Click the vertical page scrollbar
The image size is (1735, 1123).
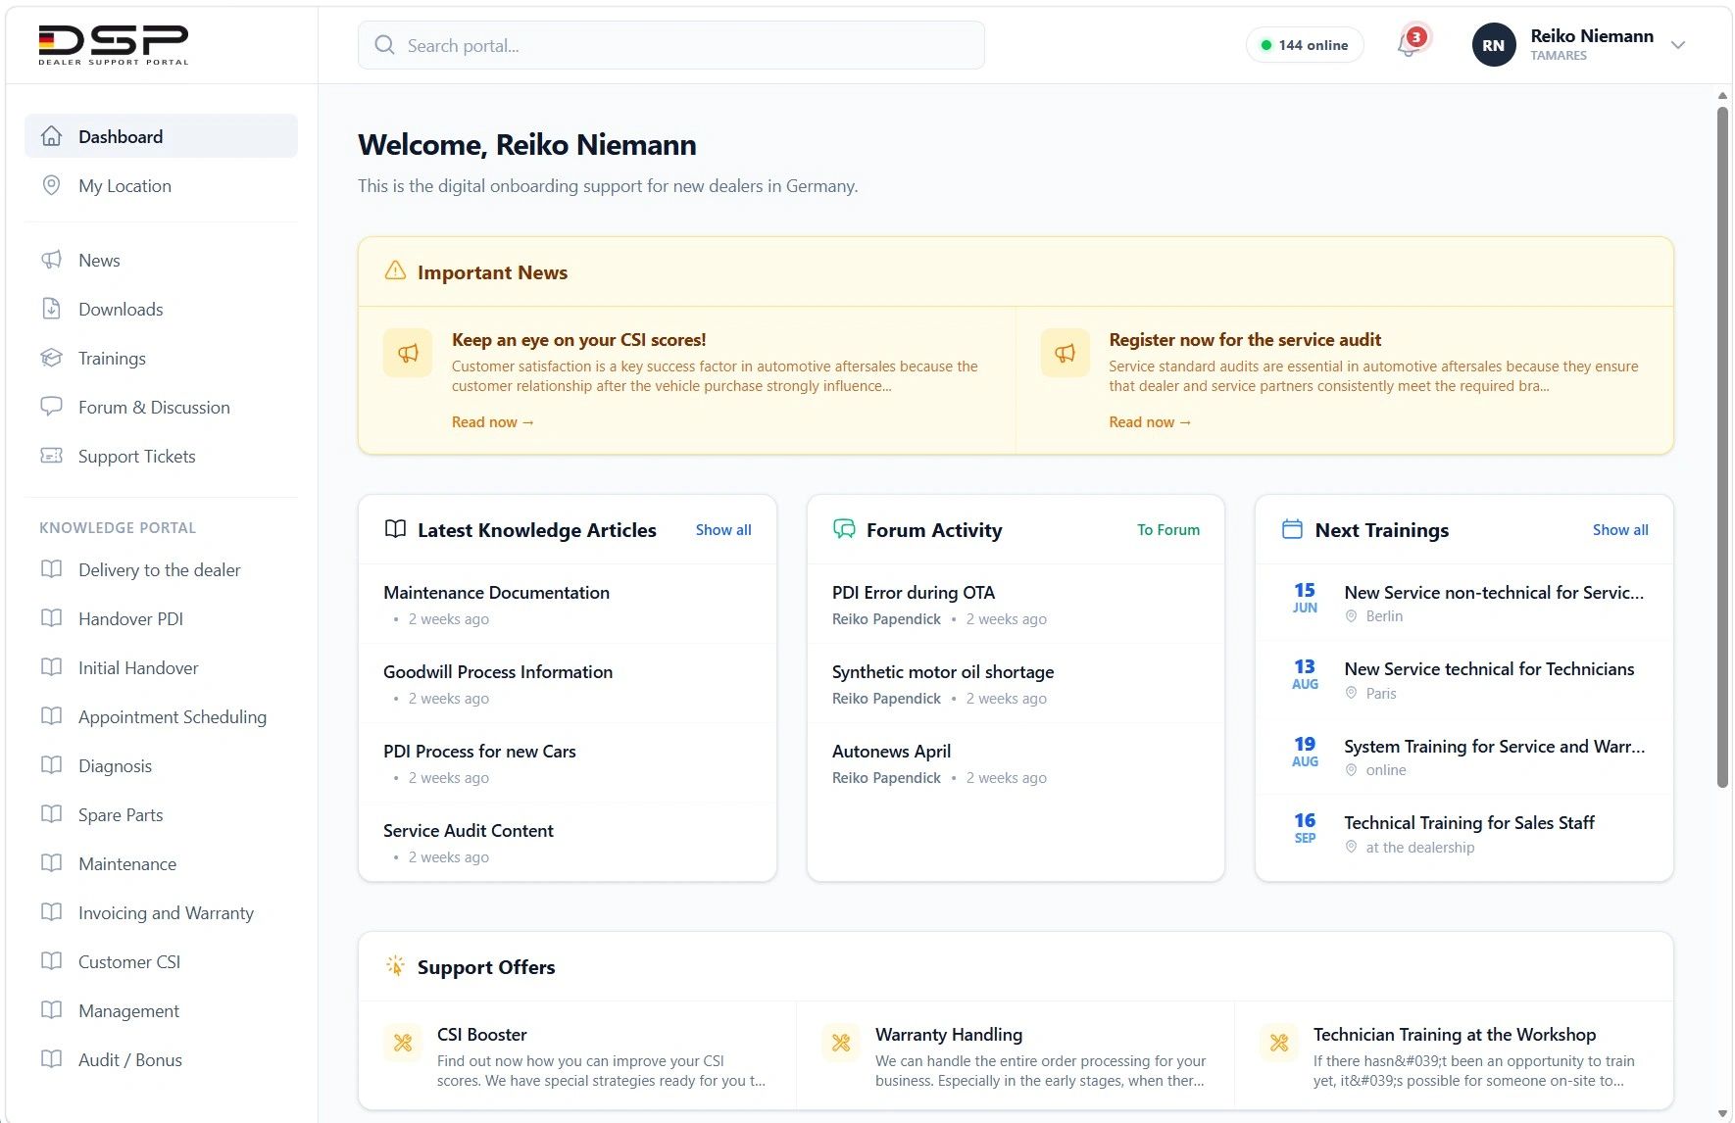1722,446
